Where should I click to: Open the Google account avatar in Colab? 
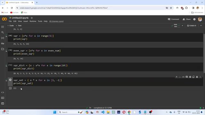pyautogui.click(x=200, y=19)
